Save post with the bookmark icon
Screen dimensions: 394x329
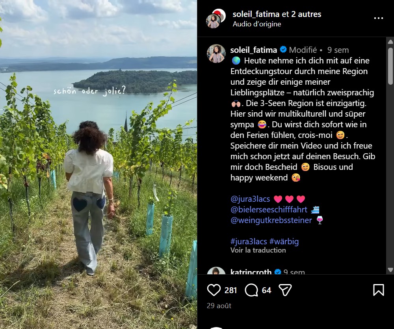click(378, 290)
